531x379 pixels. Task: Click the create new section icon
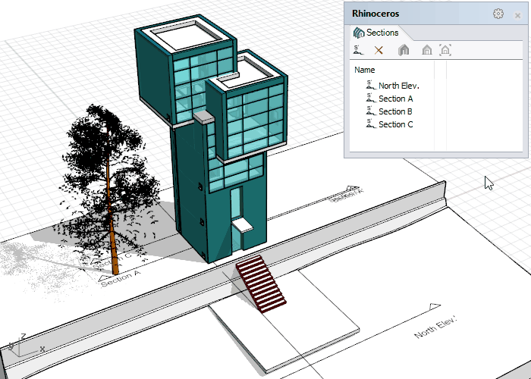pyautogui.click(x=358, y=50)
